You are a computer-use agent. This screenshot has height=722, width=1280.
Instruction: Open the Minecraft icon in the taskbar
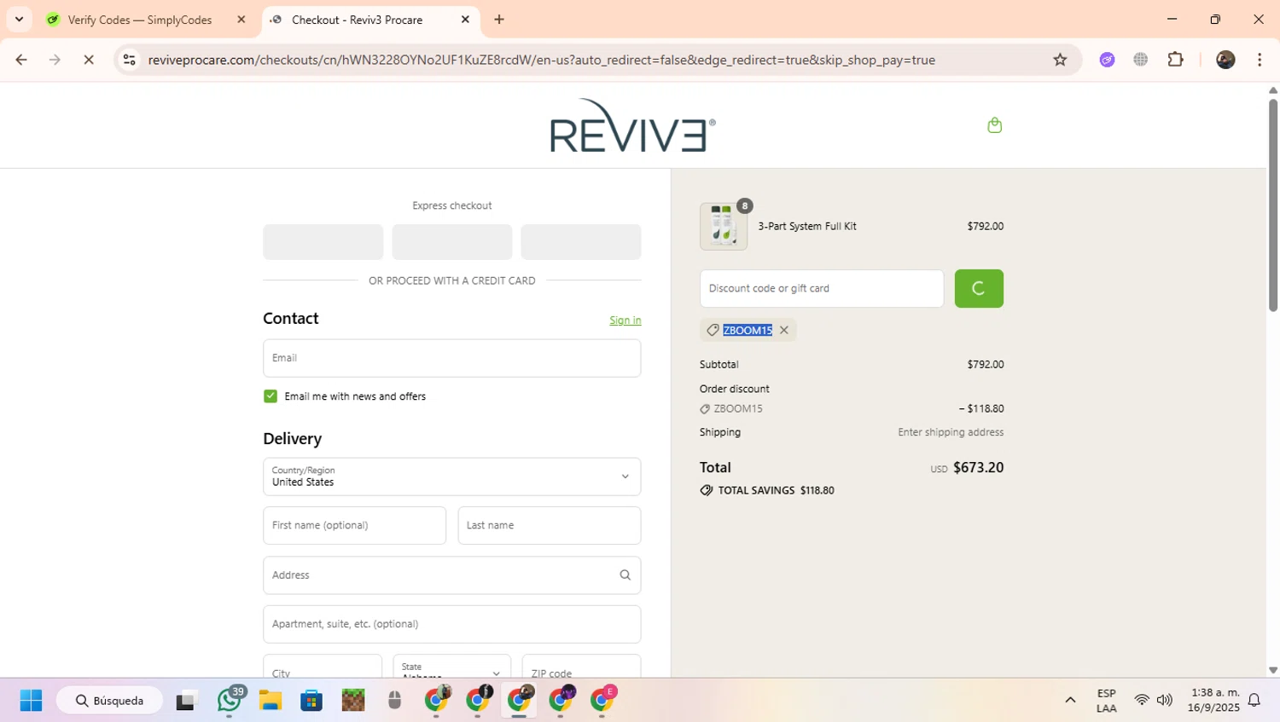pyautogui.click(x=352, y=701)
